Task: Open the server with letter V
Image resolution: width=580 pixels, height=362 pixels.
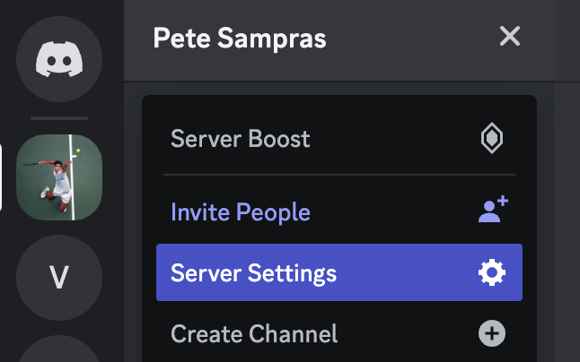Action: [x=59, y=278]
